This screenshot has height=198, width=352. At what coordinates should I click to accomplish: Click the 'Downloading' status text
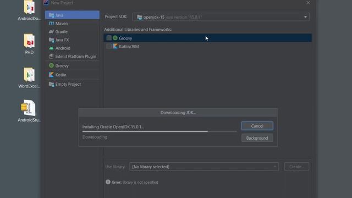[x=95, y=137]
